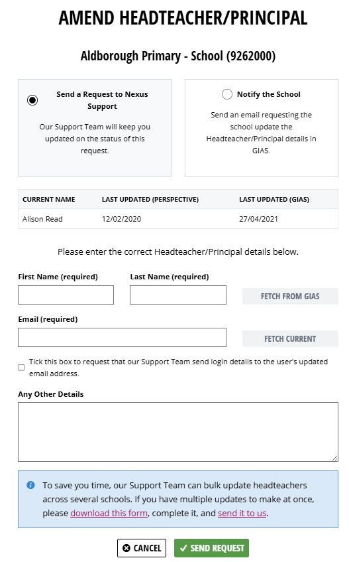
Task: Tick the send login details checkbox
Action: (21, 368)
